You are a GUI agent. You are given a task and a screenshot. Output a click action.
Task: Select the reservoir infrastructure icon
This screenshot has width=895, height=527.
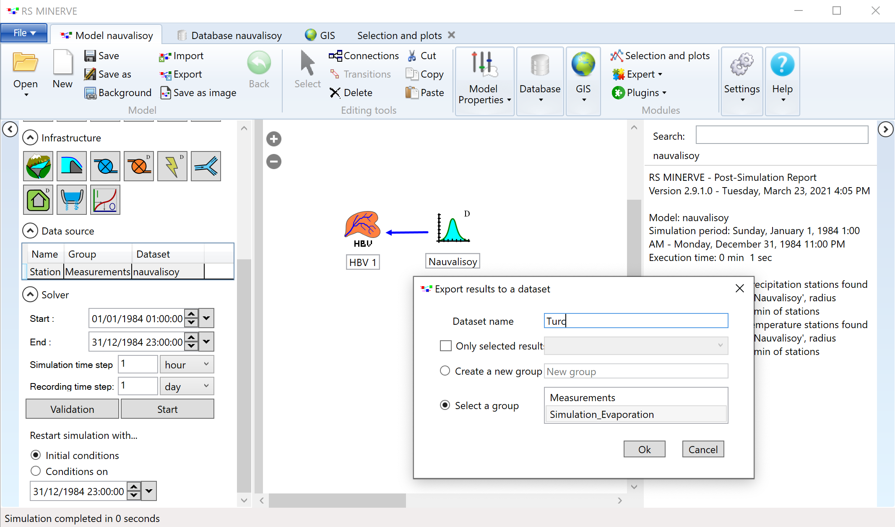(x=71, y=166)
